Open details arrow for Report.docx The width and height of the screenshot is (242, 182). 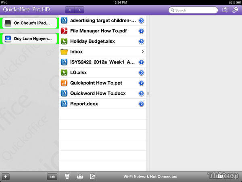click(x=141, y=104)
